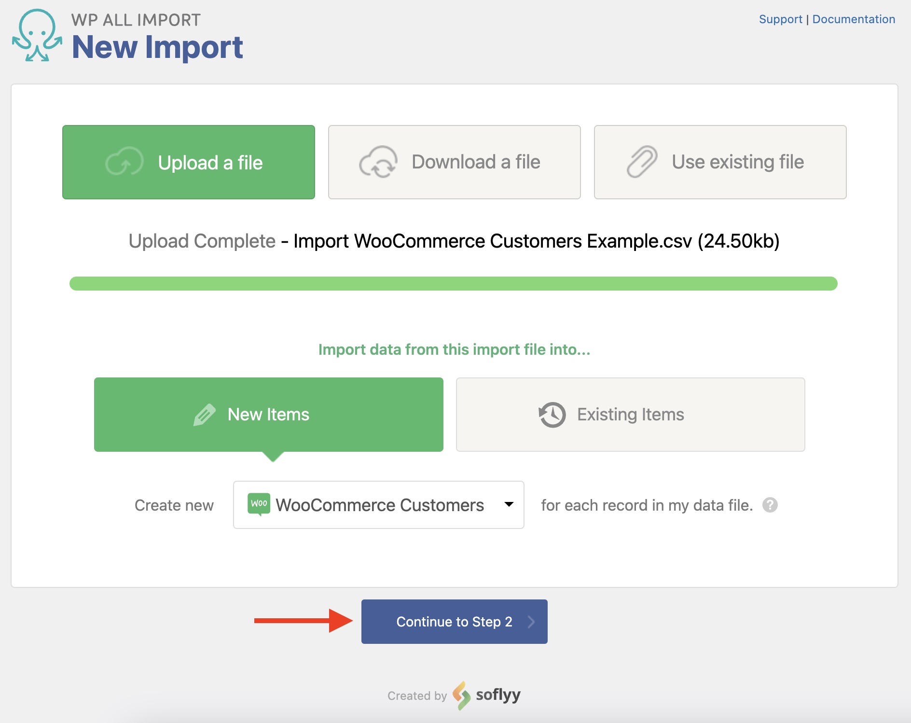This screenshot has width=911, height=723.
Task: Open the Support link
Action: point(780,19)
